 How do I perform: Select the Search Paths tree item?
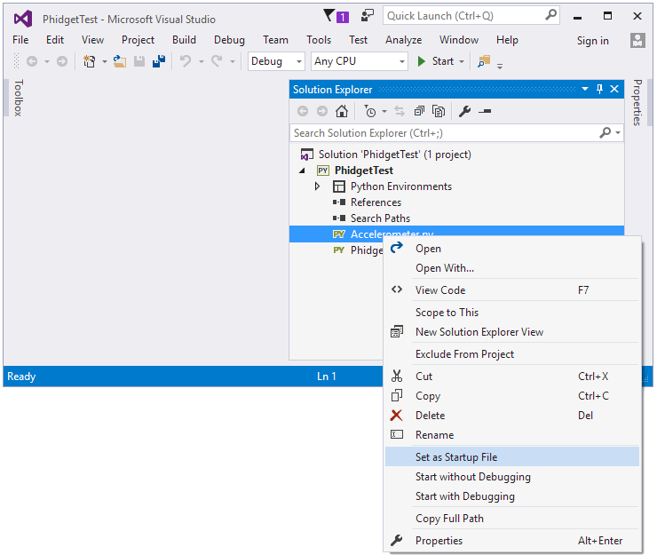click(380, 218)
